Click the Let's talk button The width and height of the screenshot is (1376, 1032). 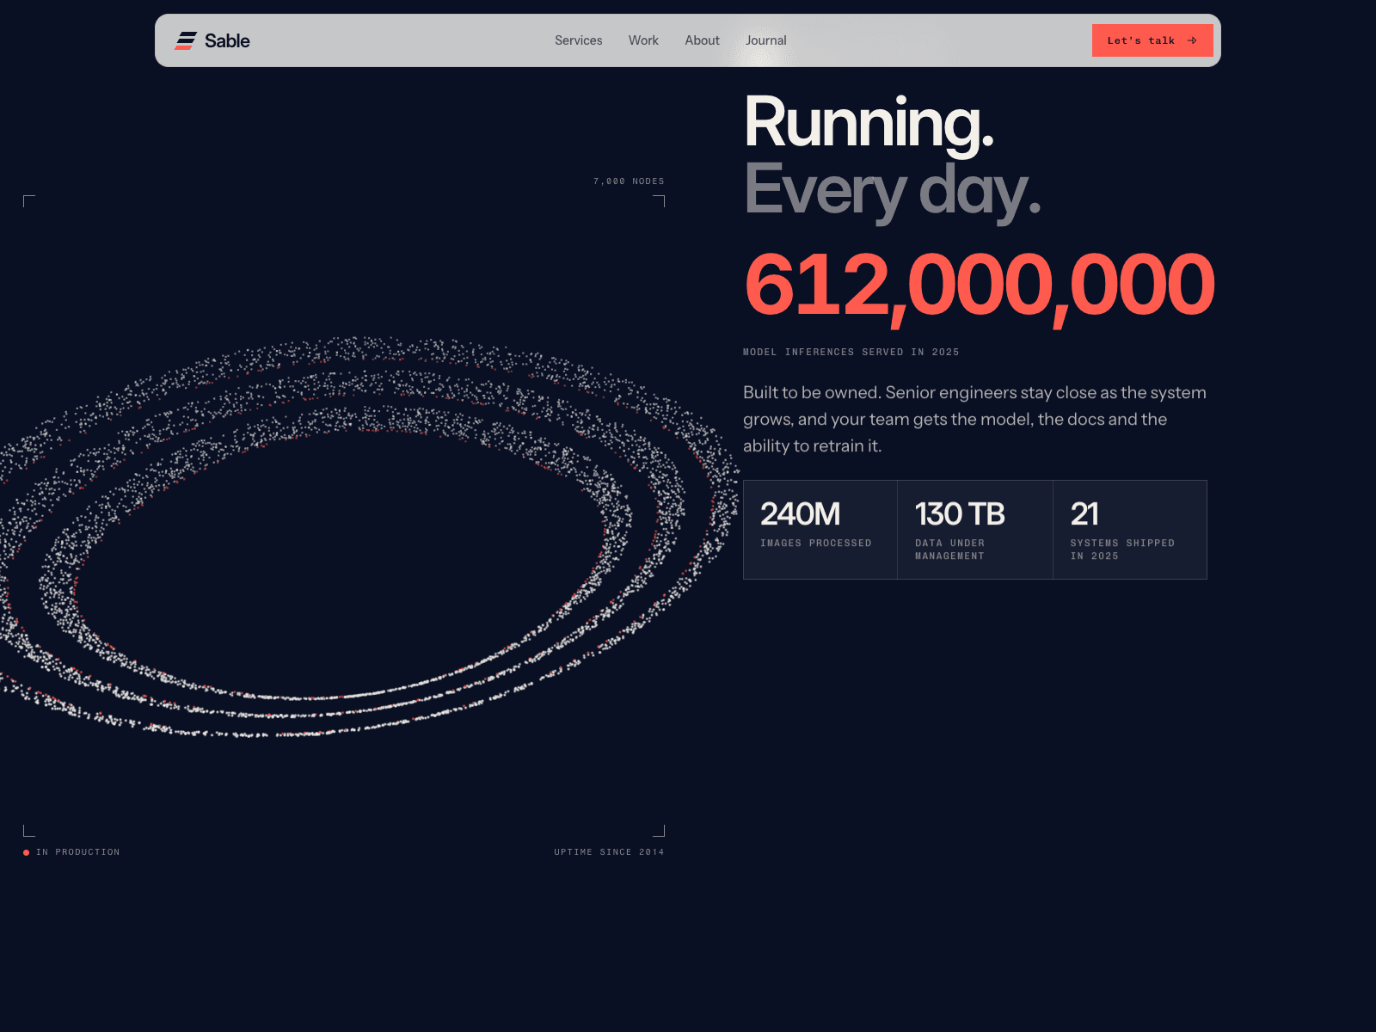click(x=1152, y=40)
